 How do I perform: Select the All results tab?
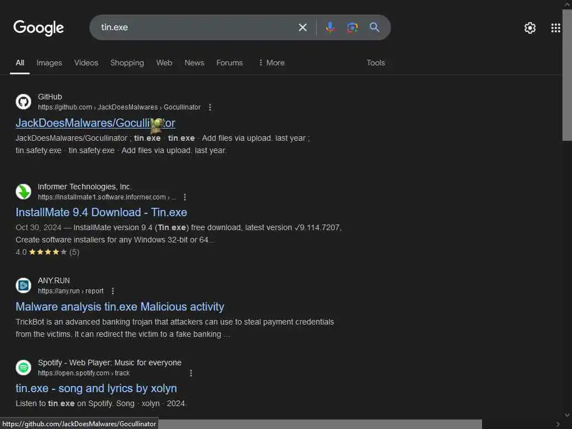point(20,63)
